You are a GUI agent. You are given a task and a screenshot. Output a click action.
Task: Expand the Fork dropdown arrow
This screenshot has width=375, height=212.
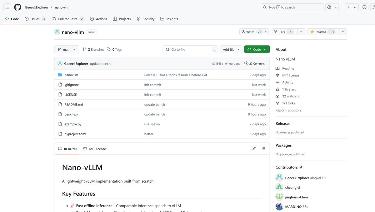[x=301, y=32]
